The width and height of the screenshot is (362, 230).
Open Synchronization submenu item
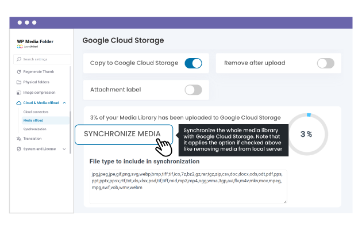pos(35,129)
